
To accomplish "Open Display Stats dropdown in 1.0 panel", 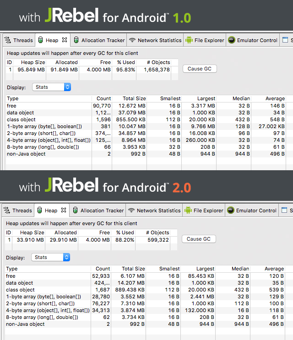I will pos(52,87).
